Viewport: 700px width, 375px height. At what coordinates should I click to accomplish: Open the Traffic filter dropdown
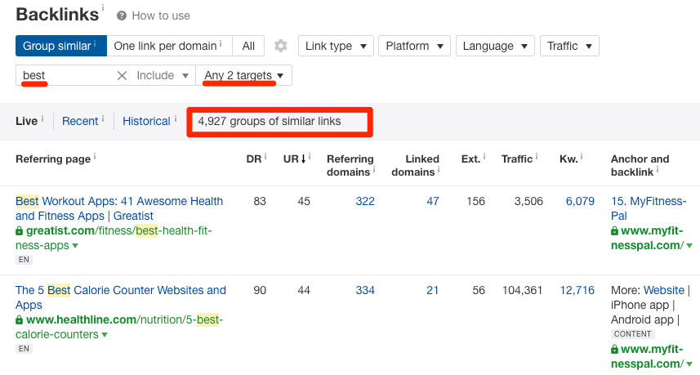click(x=569, y=46)
